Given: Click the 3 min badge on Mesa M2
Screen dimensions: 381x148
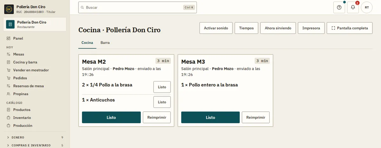Looking at the screenshot, I should 163,61.
